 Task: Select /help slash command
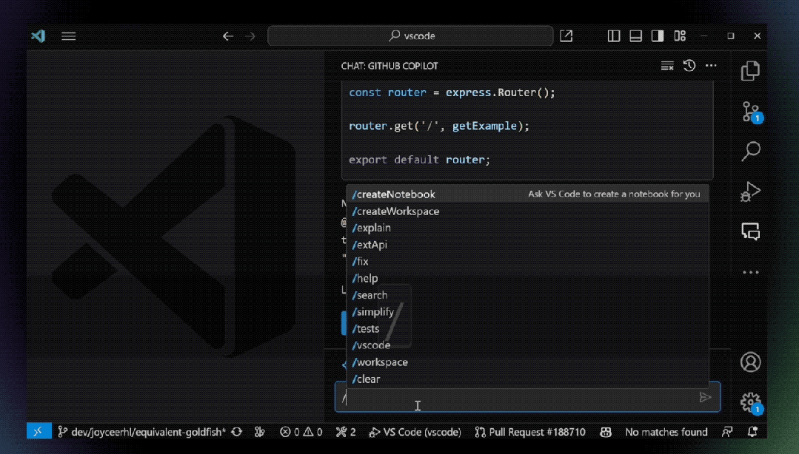[527, 278]
